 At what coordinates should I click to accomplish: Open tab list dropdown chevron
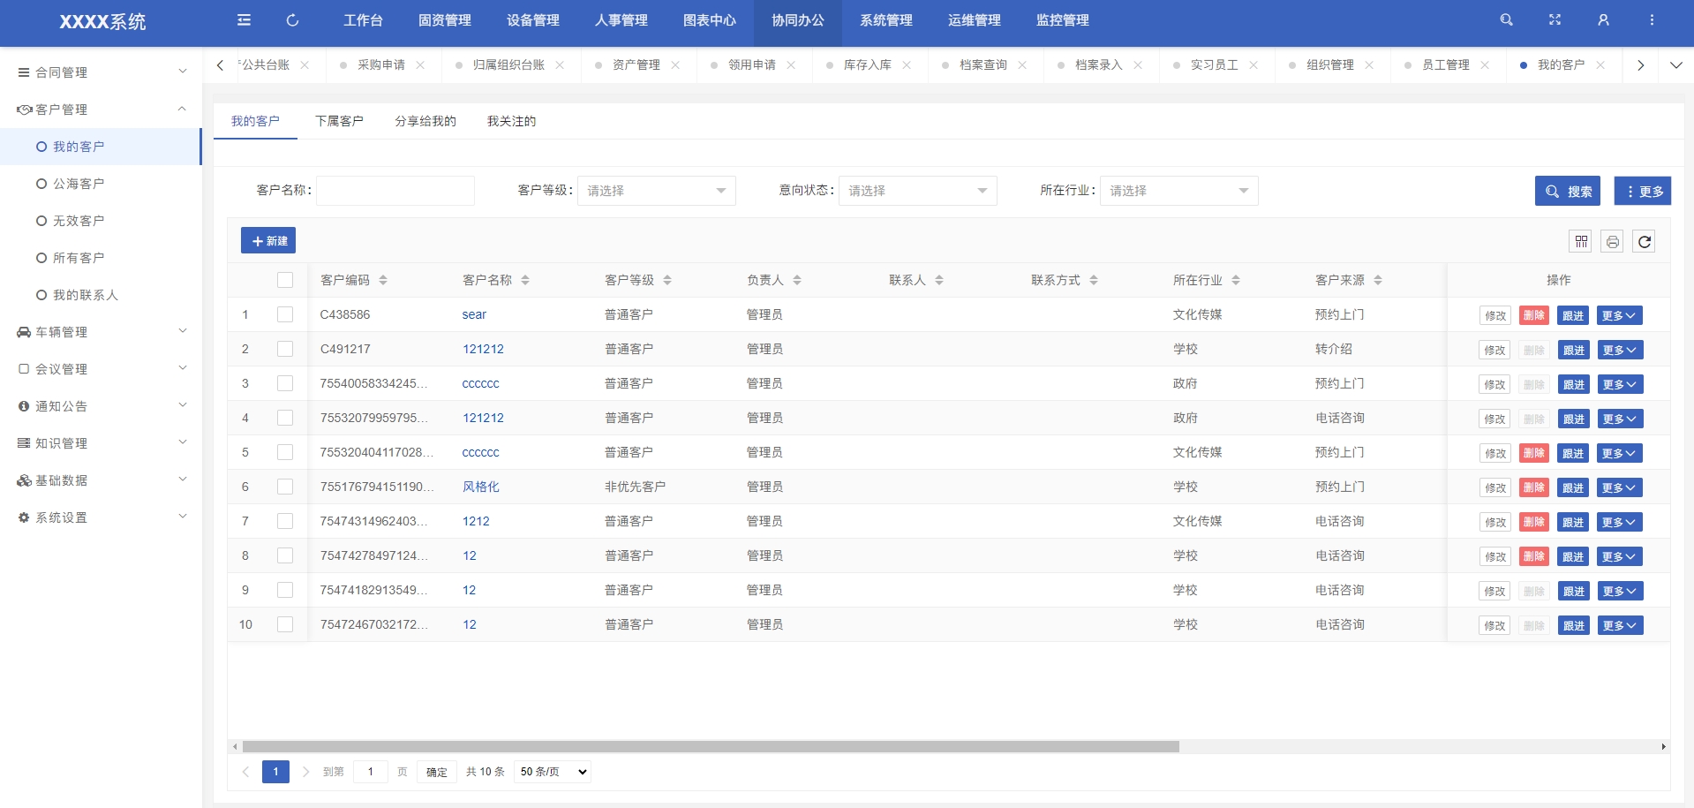(x=1675, y=65)
